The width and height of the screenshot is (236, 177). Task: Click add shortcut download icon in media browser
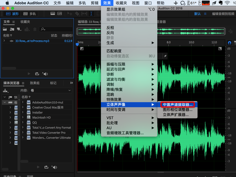pos(6,90)
